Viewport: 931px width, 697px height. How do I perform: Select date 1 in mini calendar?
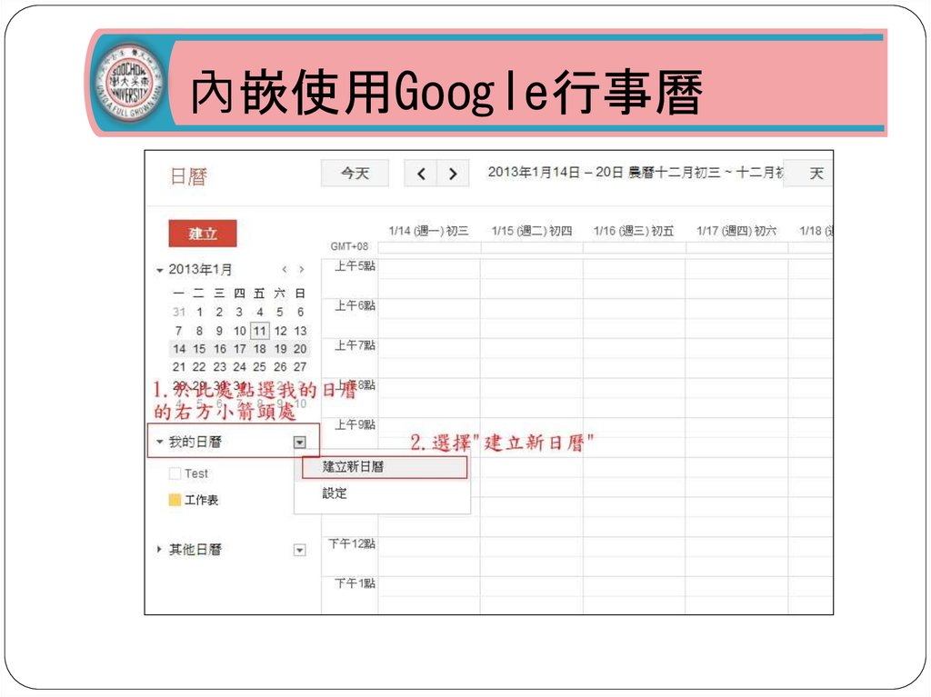pos(199,313)
